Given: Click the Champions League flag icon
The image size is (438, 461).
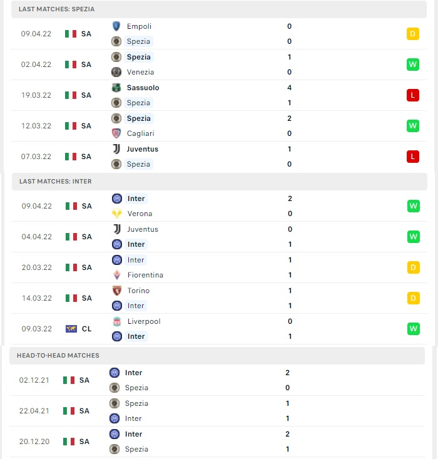Looking at the screenshot, I should (71, 329).
